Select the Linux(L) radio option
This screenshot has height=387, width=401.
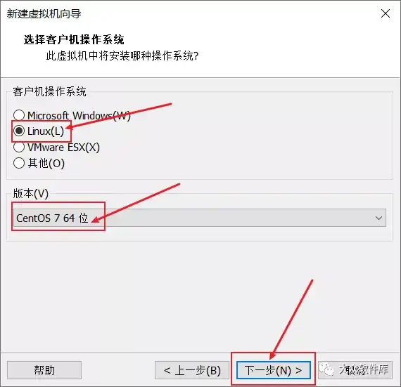(19, 131)
